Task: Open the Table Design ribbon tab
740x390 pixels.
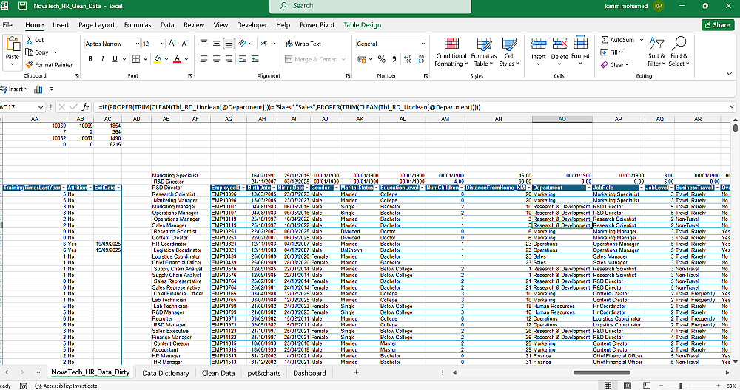Action: click(x=362, y=24)
